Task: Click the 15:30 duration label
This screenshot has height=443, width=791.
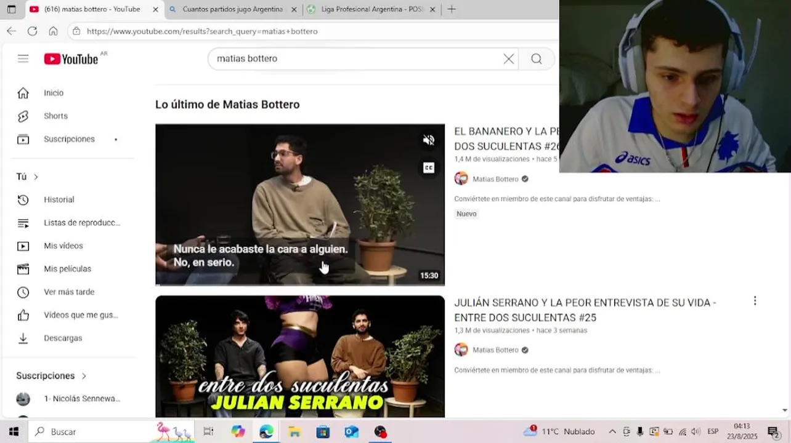Action: point(429,276)
